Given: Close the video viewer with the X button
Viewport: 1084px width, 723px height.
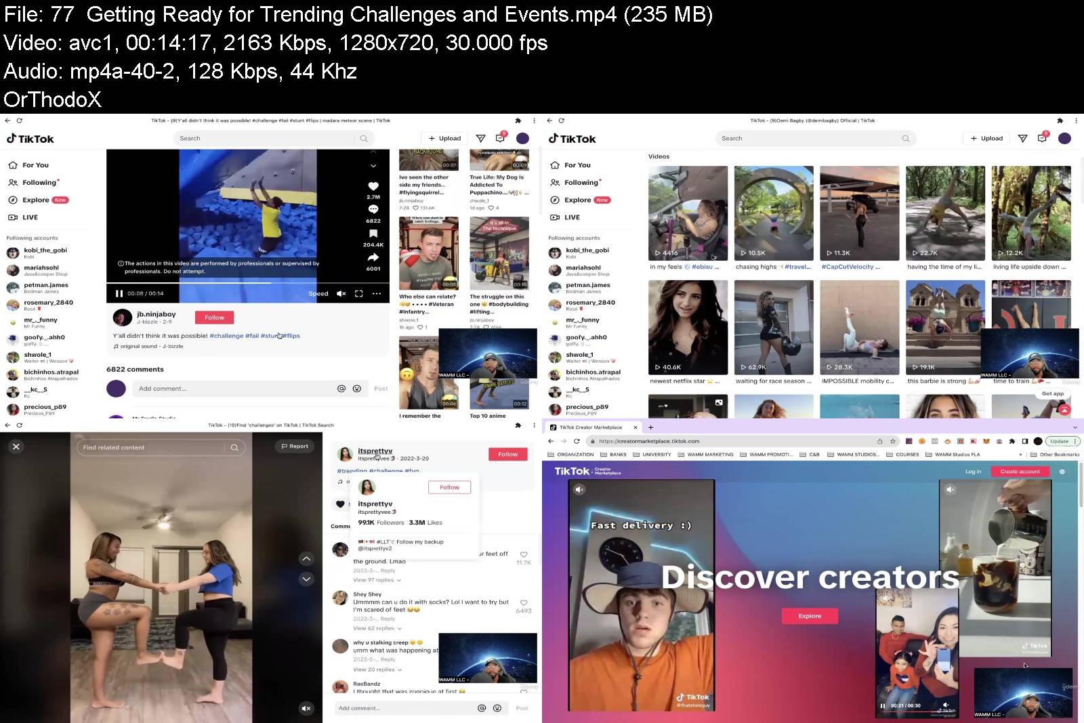Looking at the screenshot, I should click(x=16, y=447).
